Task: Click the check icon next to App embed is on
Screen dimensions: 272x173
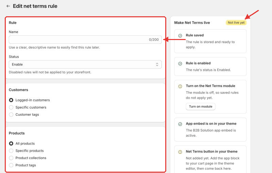Action: tap(180, 124)
